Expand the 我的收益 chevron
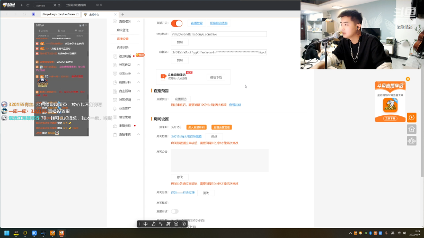The width and height of the screenshot is (424, 238). click(x=138, y=65)
